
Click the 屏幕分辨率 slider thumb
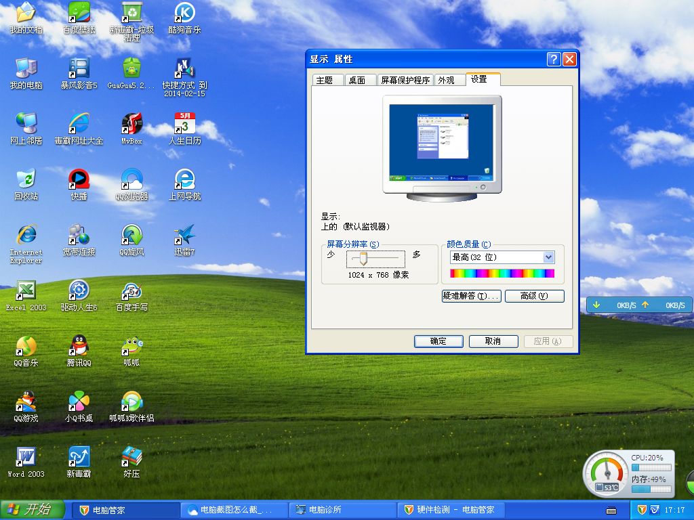click(363, 259)
